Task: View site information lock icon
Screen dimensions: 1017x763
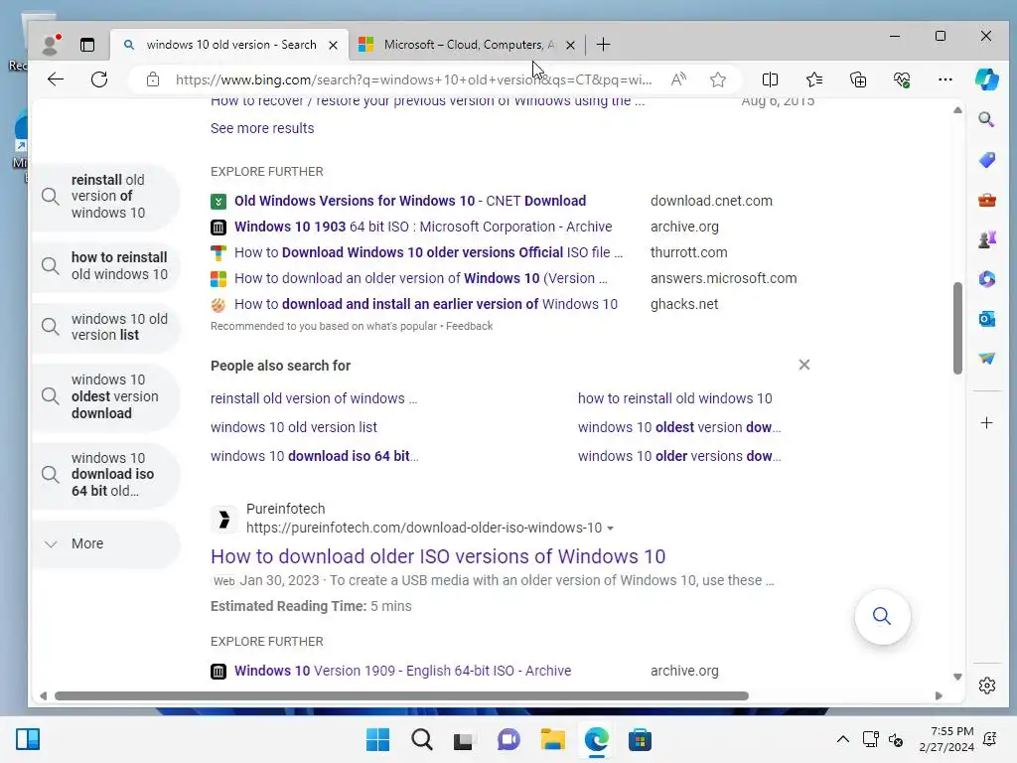Action: click(153, 79)
